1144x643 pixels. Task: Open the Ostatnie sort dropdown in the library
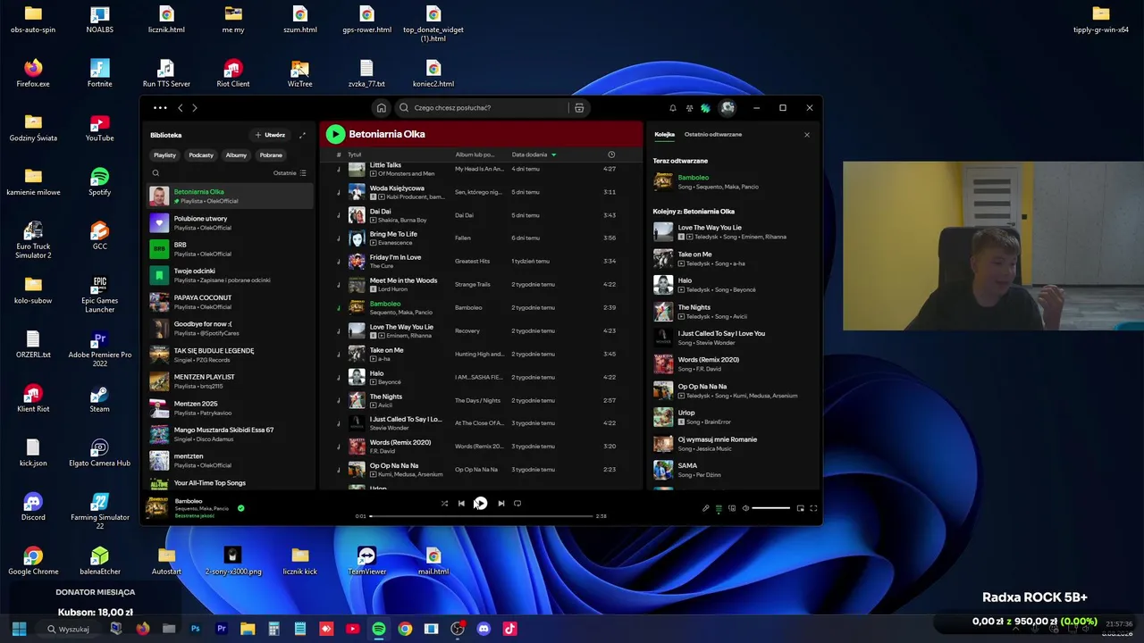tap(290, 173)
